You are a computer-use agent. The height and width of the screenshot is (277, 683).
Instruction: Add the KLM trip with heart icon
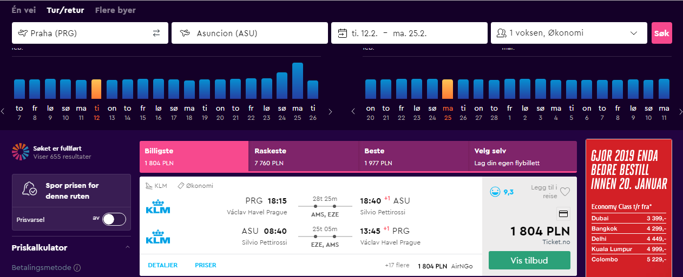point(565,192)
